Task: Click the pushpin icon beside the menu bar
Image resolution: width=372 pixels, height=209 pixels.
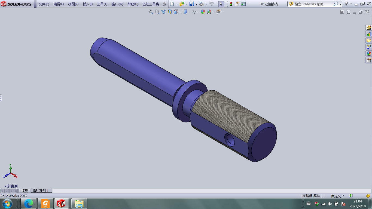Action: [165, 4]
